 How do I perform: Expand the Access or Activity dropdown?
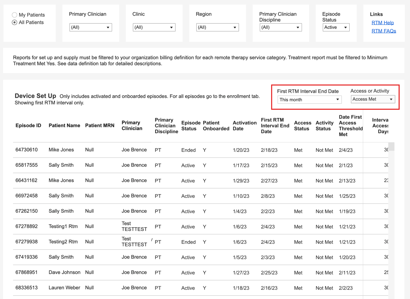click(373, 99)
